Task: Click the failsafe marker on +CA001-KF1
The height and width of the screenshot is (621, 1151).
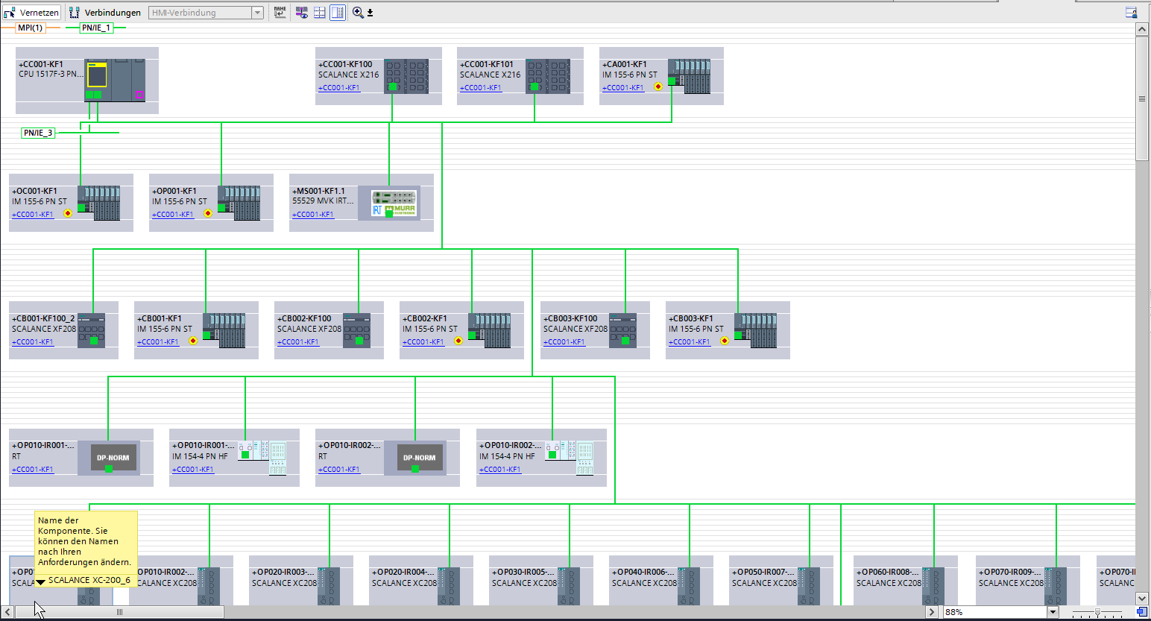Action: click(x=658, y=86)
